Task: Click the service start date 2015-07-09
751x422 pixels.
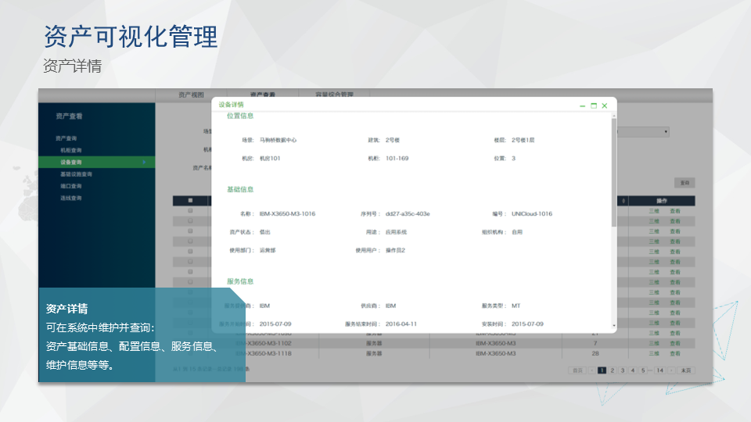Action: pos(275,324)
